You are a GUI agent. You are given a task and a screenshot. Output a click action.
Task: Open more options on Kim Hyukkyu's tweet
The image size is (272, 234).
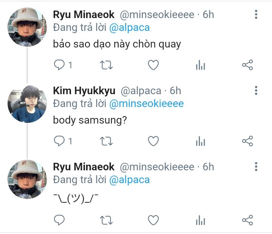256,90
